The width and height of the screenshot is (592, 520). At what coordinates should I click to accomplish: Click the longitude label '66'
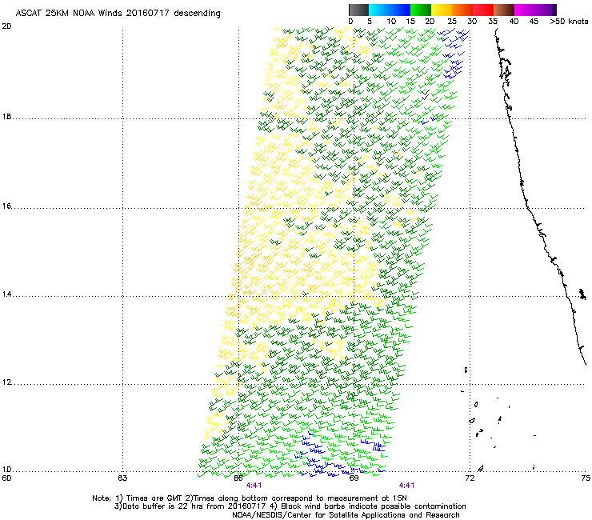(x=238, y=478)
